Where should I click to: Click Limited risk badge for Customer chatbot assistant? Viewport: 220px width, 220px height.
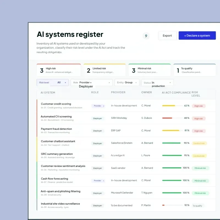199,143
